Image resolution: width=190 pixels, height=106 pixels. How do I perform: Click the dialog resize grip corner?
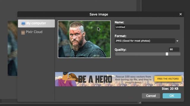[x=140, y=102]
